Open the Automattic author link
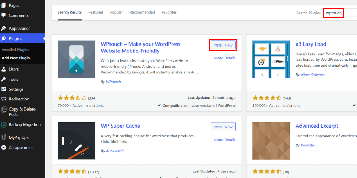The height and width of the screenshot is (178, 357). coord(115,151)
